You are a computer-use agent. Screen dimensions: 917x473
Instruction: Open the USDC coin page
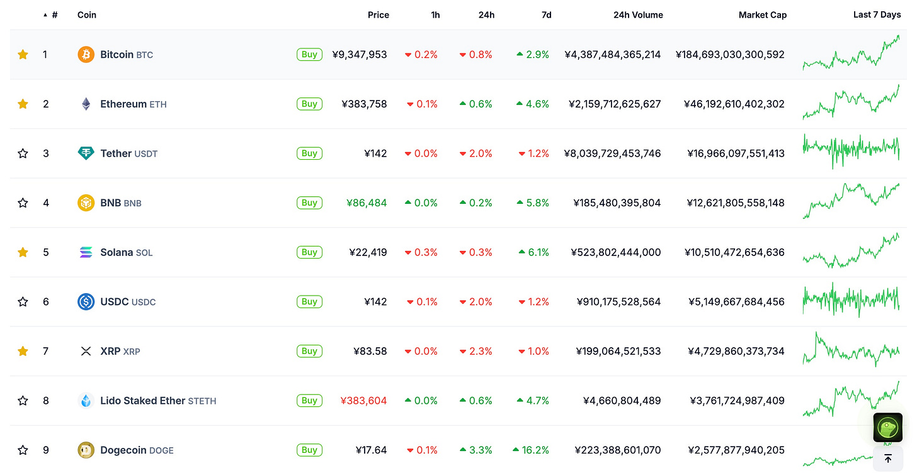pos(128,302)
